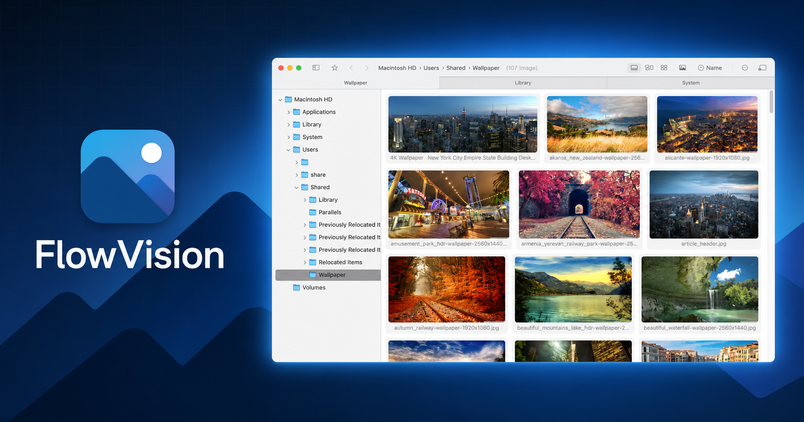Open the akaroa_new_zealand wallpaper thumbnail
This screenshot has width=804, height=422.
[597, 124]
